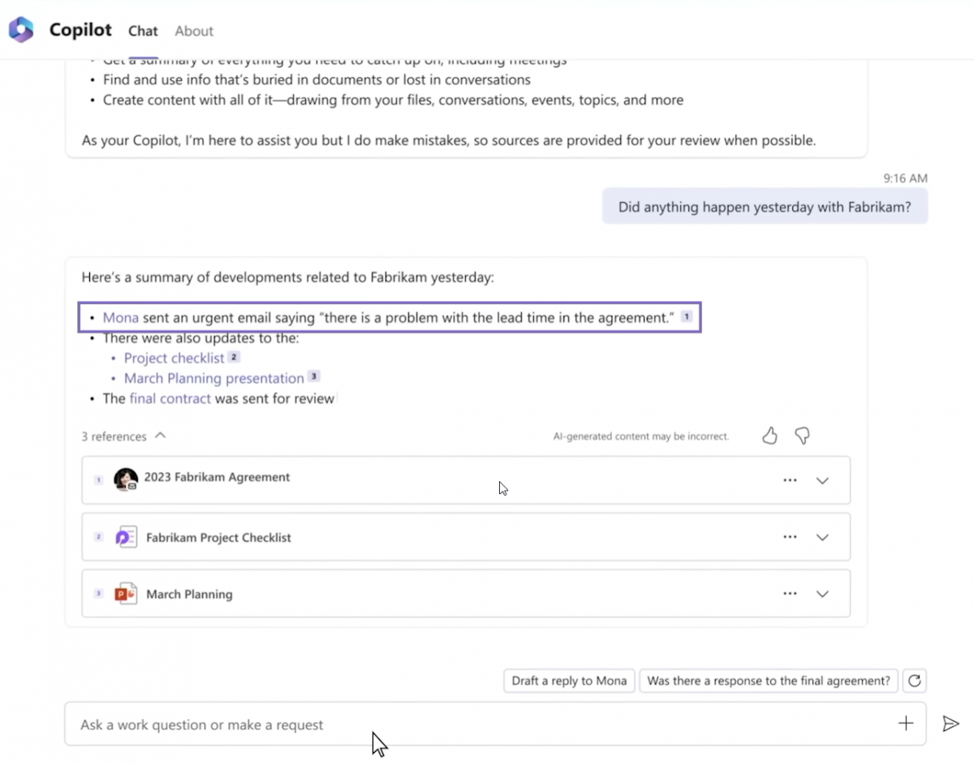
Task: Give the response a thumbs down
Action: pyautogui.click(x=802, y=436)
